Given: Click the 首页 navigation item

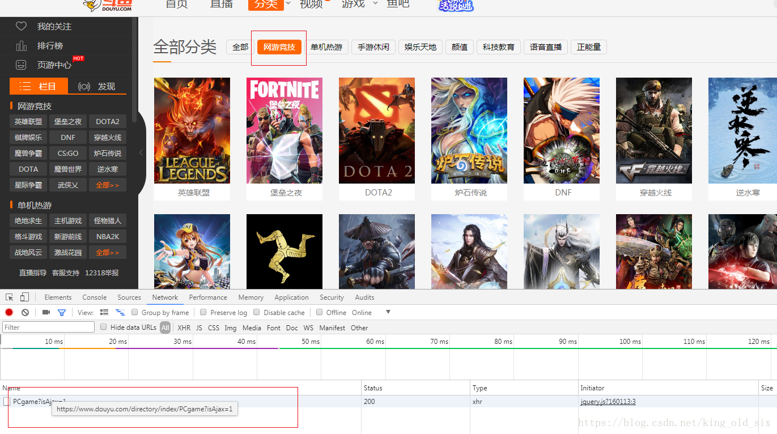Looking at the screenshot, I should pyautogui.click(x=177, y=3).
